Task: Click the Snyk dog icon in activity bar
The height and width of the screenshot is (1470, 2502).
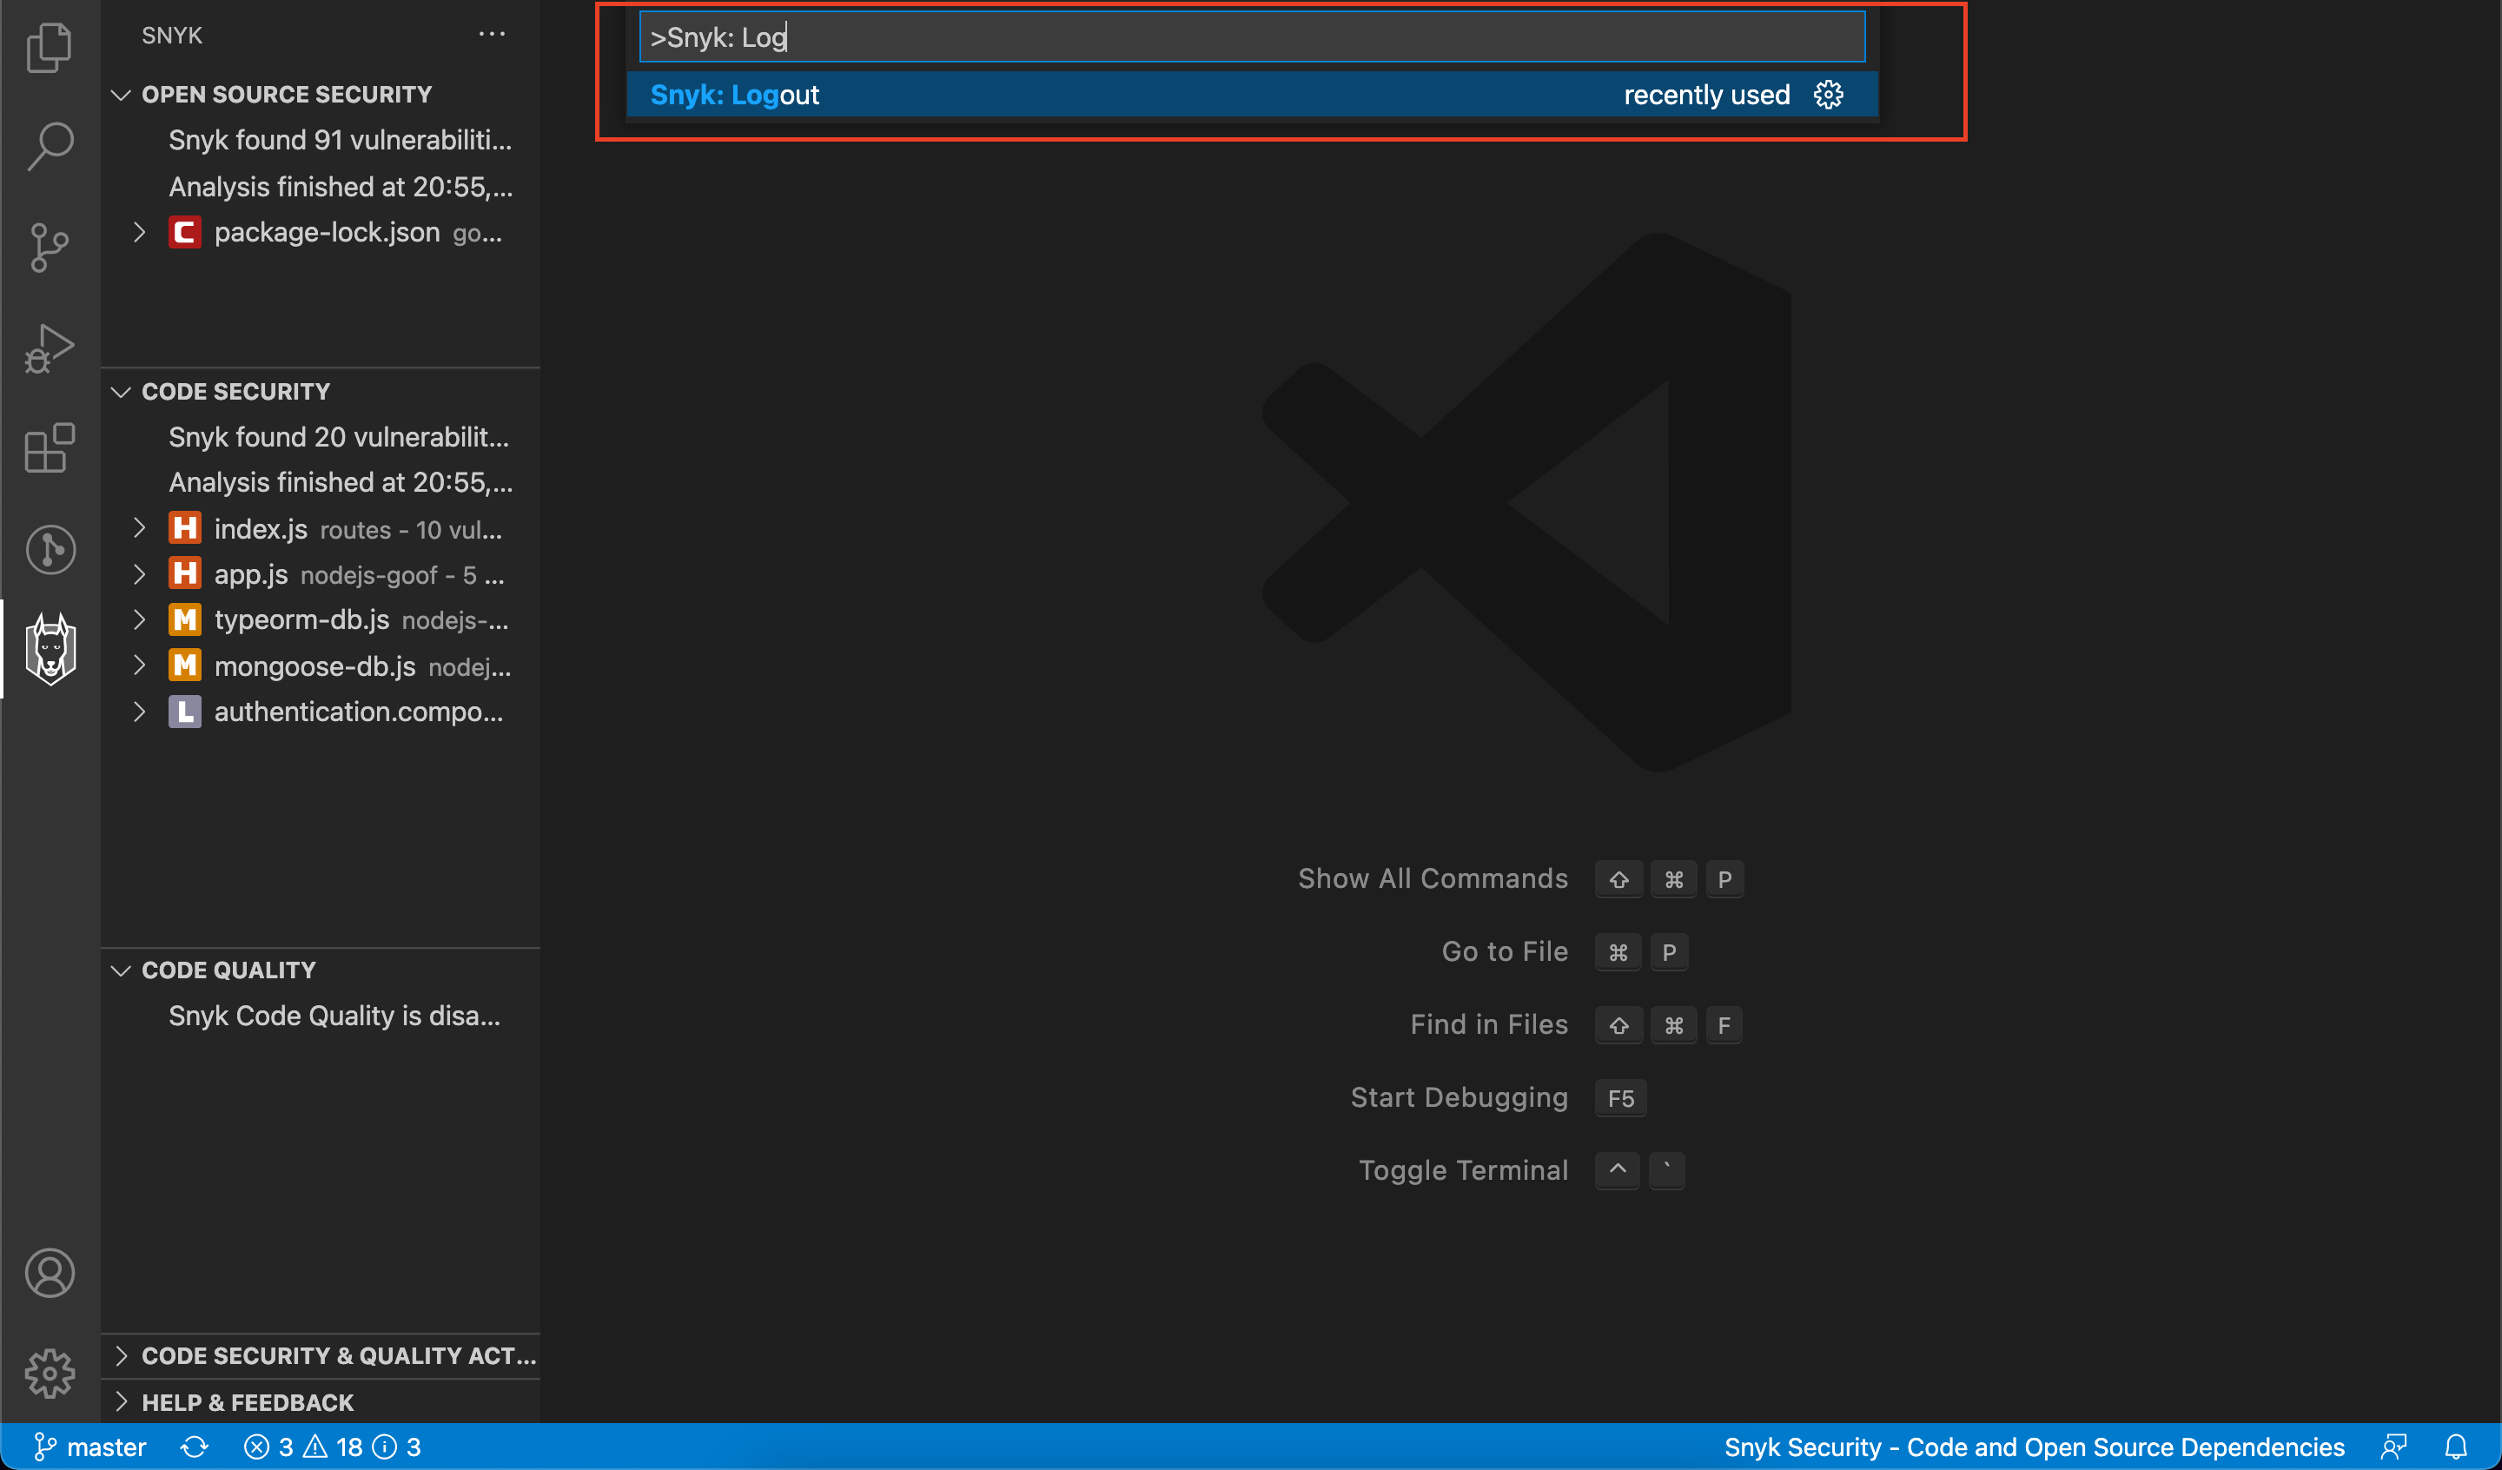Action: pos(50,649)
